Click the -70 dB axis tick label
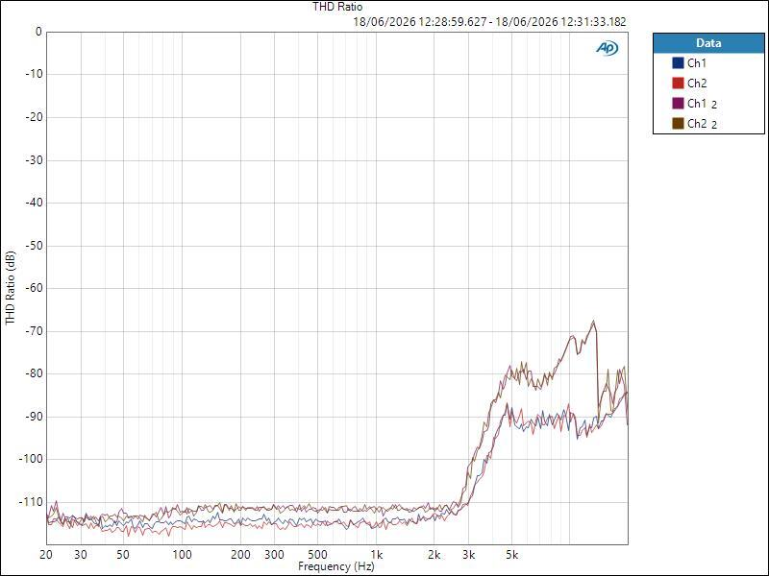 point(34,331)
